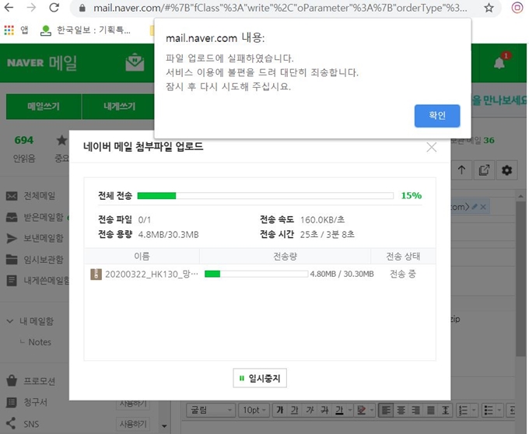Open the compose window in a popup
This screenshot has width=529, height=434.
(x=484, y=170)
